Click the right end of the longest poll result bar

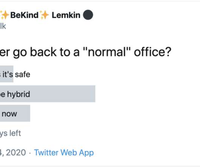tap(94, 94)
